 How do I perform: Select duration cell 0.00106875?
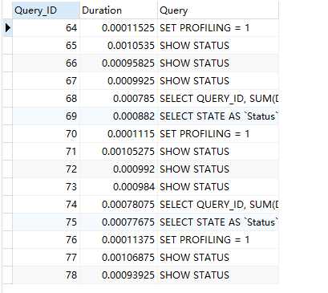click(119, 258)
